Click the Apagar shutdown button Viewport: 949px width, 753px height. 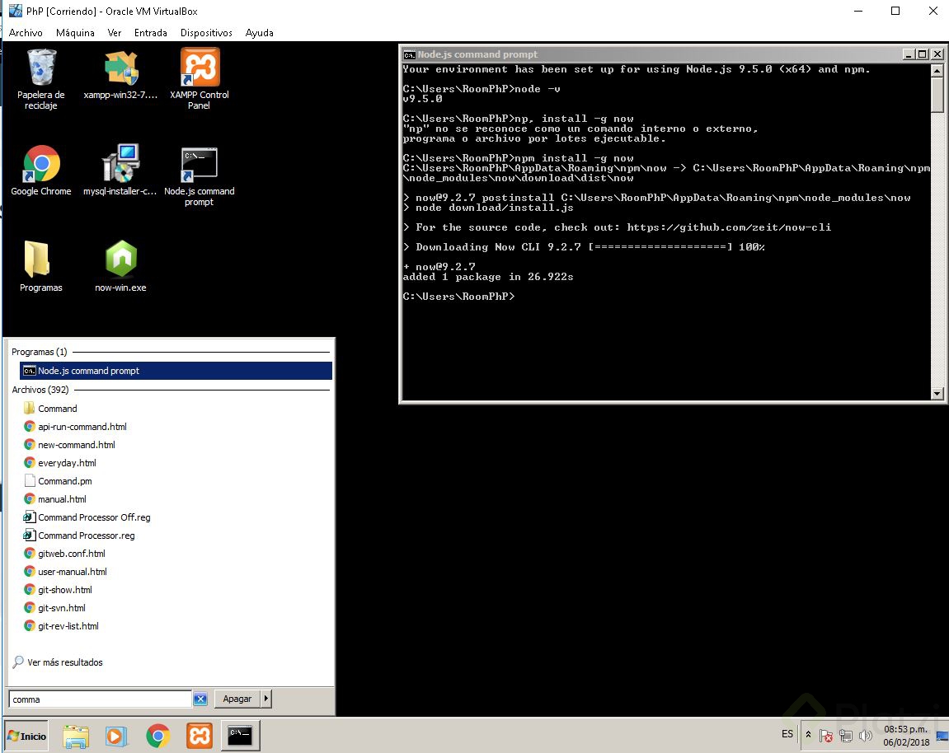[x=237, y=699]
